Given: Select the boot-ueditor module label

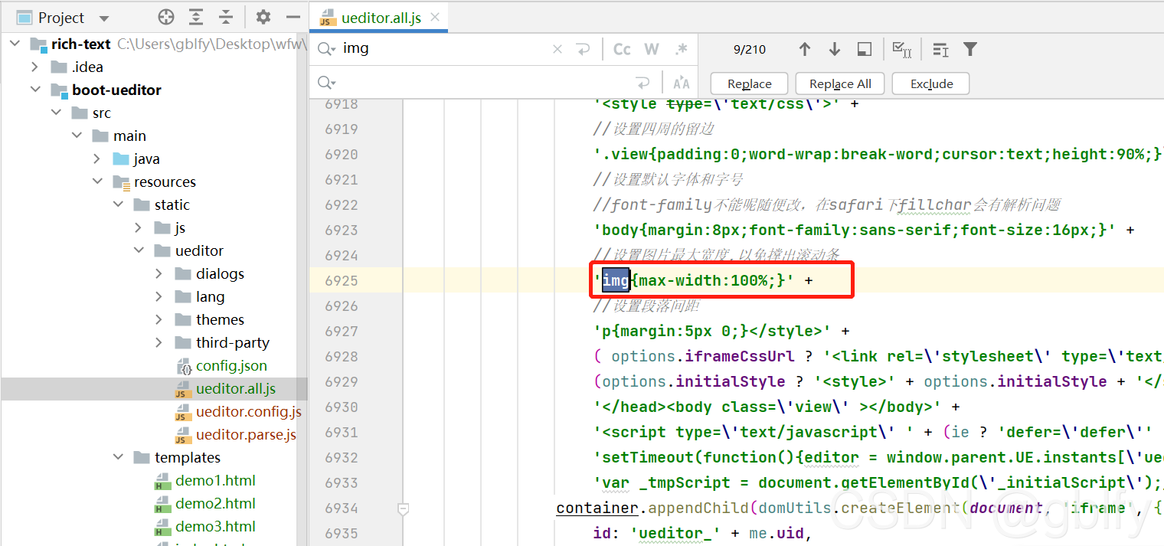Looking at the screenshot, I should (x=116, y=90).
